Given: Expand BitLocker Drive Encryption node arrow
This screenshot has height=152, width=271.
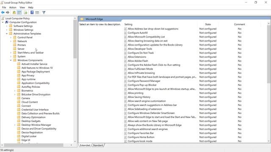Looking at the screenshot, I should coord(15,95).
